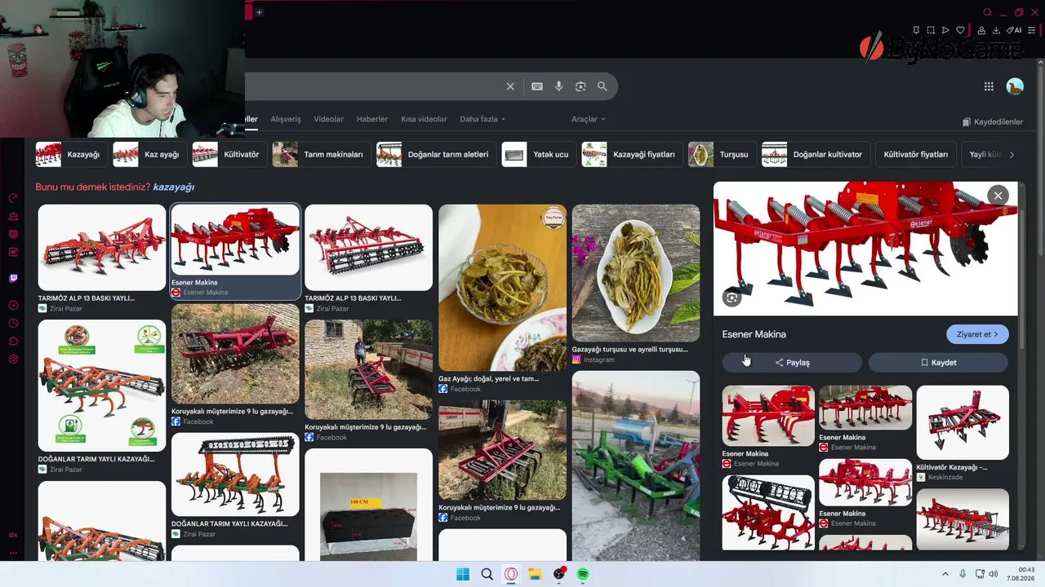The height and width of the screenshot is (587, 1045).
Task: Expand the Daha fazla menu
Action: 482,119
